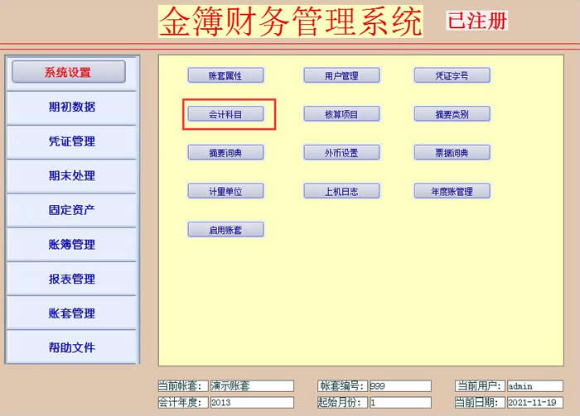Go to 固定资产 section
Screen dimensions: 580x416
72,210
